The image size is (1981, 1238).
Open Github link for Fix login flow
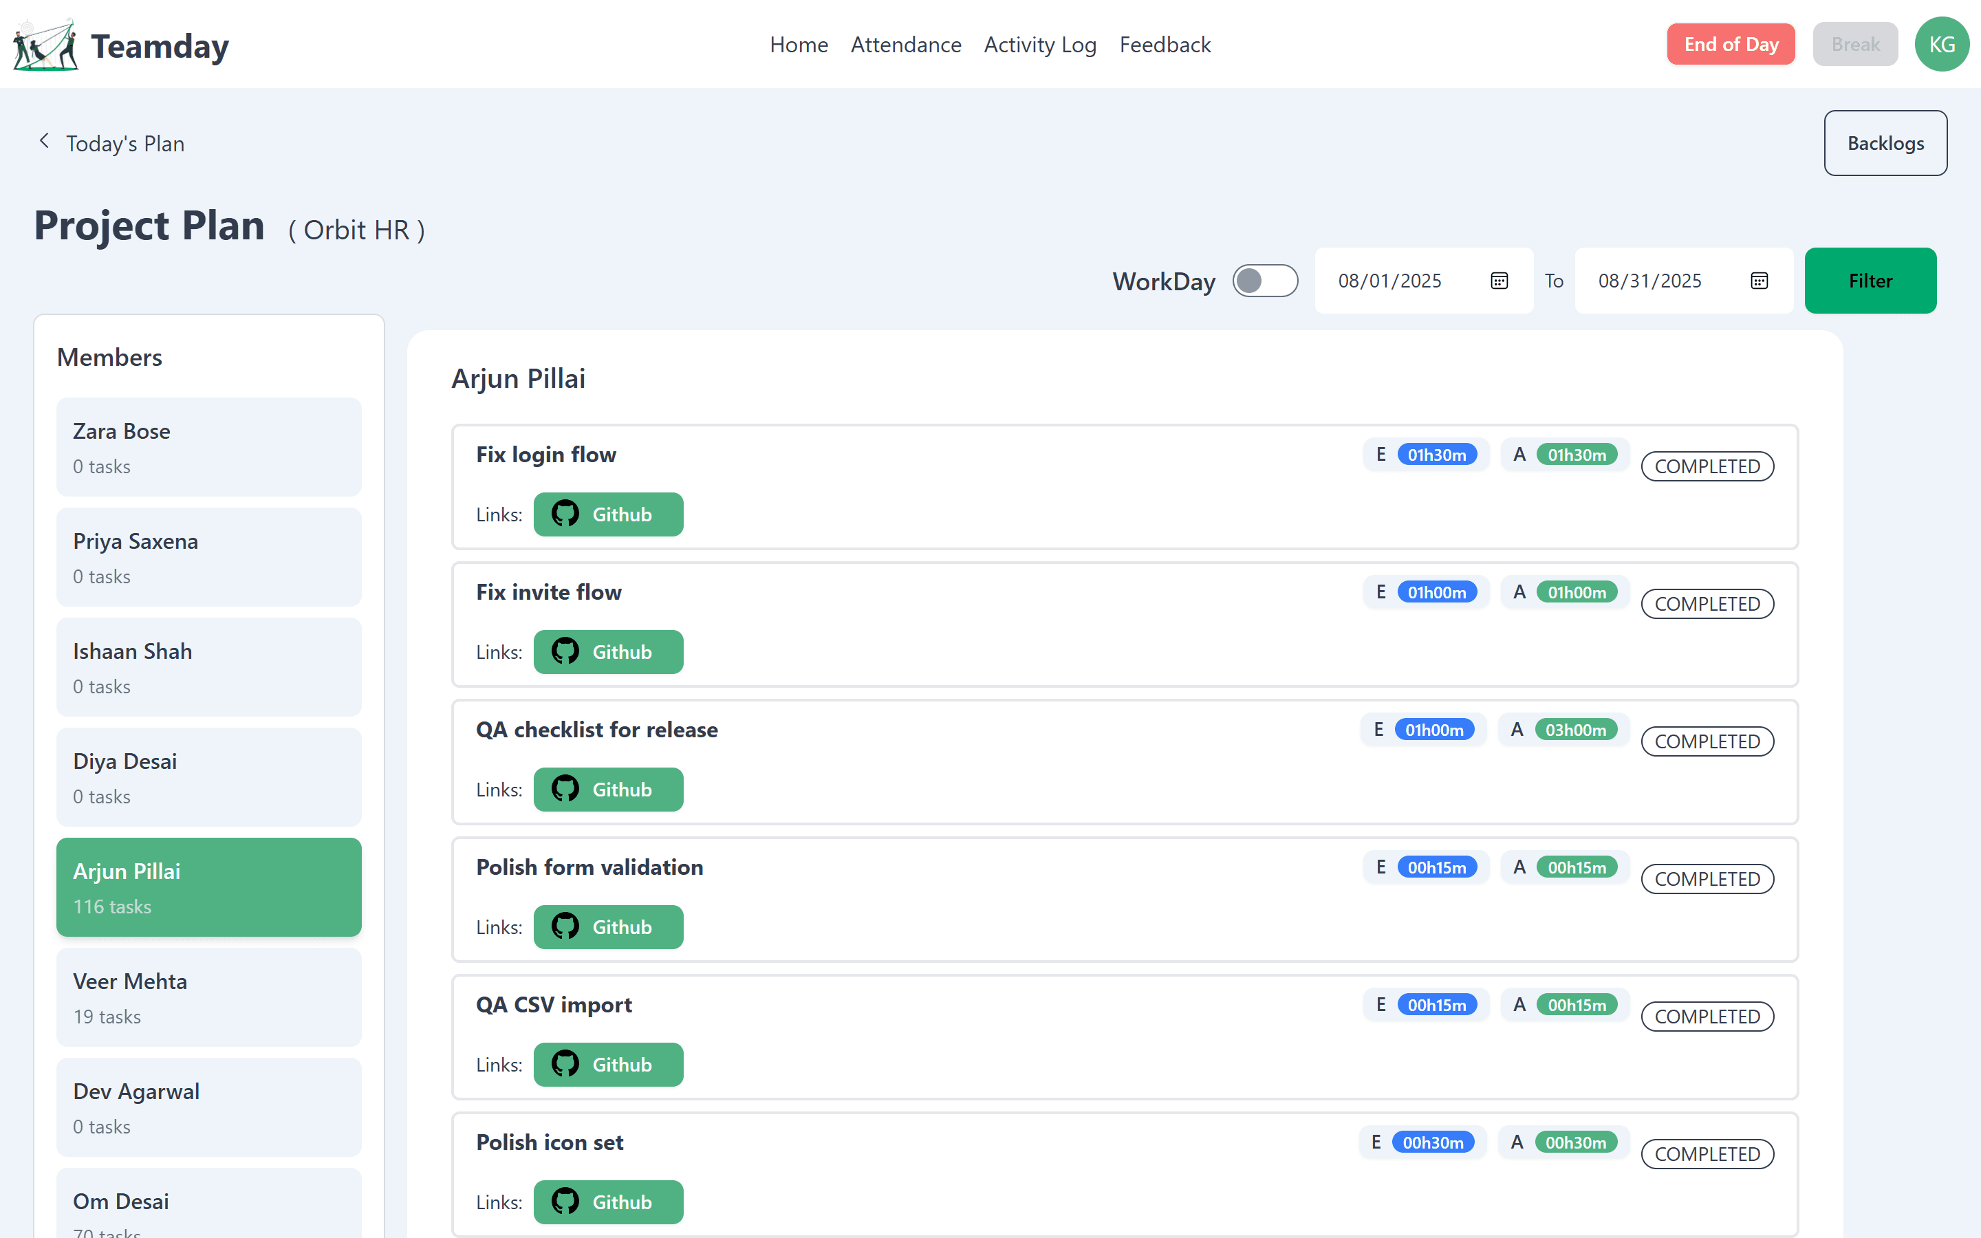608,514
